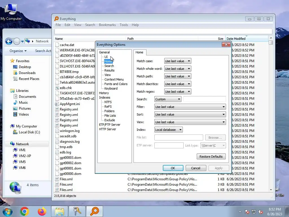The width and height of the screenshot is (289, 217).
Task: Select Search in options tree
Action: (109, 66)
